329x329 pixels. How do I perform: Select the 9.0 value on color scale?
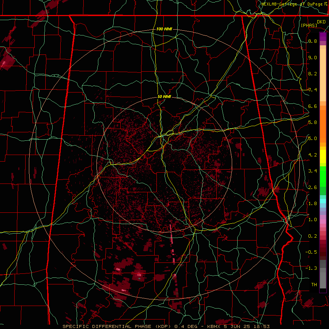[x=313, y=57]
